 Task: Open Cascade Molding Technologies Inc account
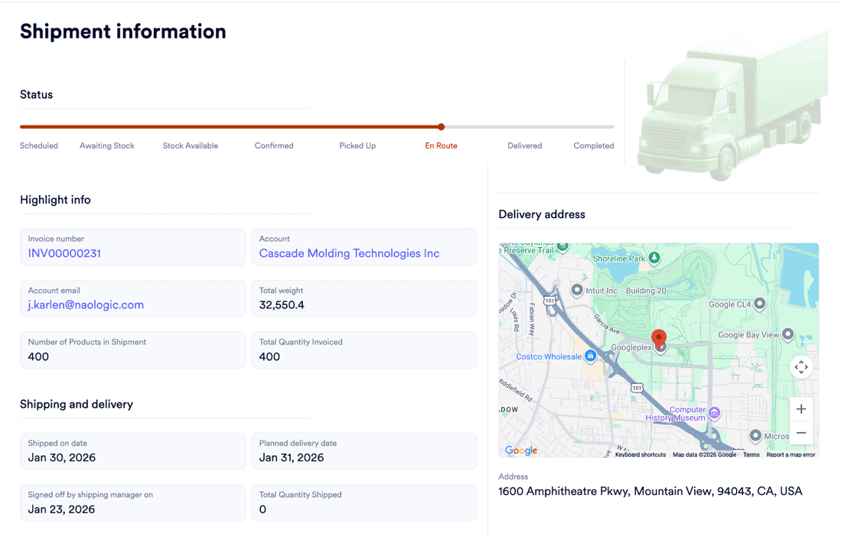[349, 253]
